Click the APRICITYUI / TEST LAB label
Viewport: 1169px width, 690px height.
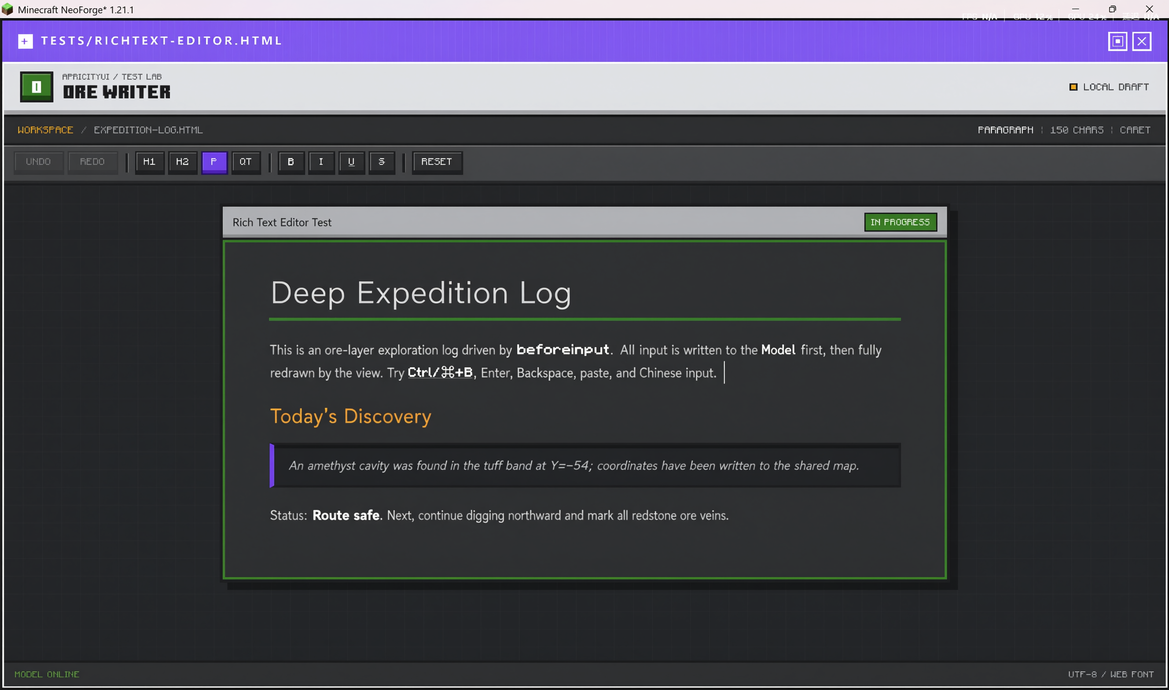coord(112,77)
